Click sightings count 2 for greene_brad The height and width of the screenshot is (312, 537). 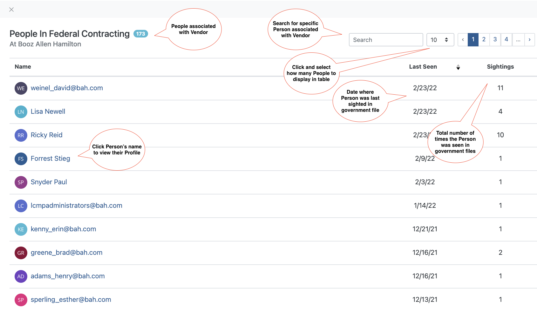(x=500, y=253)
